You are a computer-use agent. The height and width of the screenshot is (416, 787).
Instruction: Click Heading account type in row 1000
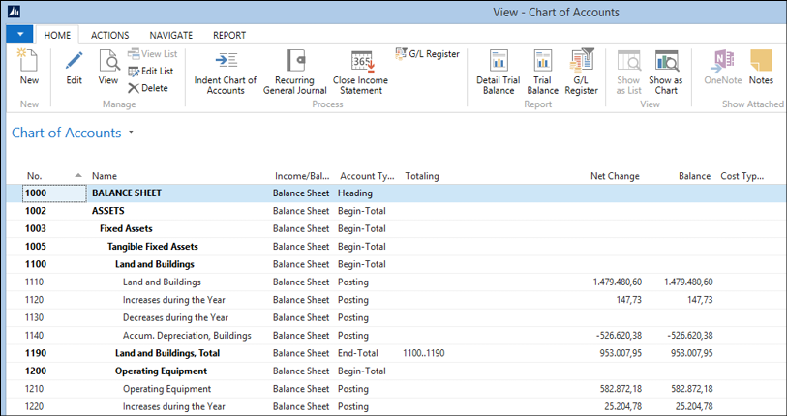(355, 193)
